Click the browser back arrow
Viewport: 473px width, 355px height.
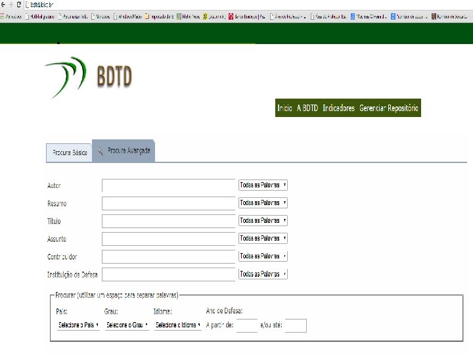tap(3, 5)
